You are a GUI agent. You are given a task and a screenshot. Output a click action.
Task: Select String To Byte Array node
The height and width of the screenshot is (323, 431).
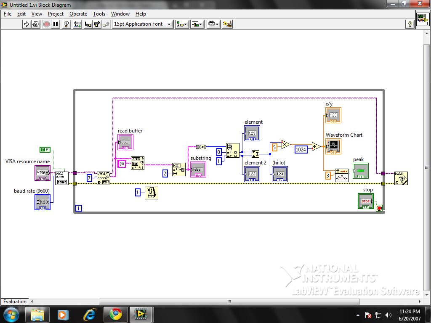click(x=201, y=147)
